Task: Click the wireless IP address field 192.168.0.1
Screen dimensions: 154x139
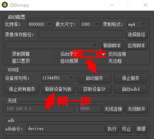Action: (40, 109)
